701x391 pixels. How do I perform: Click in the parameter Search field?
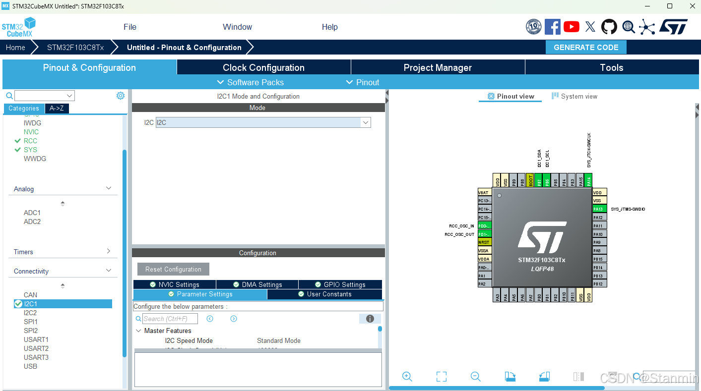170,319
